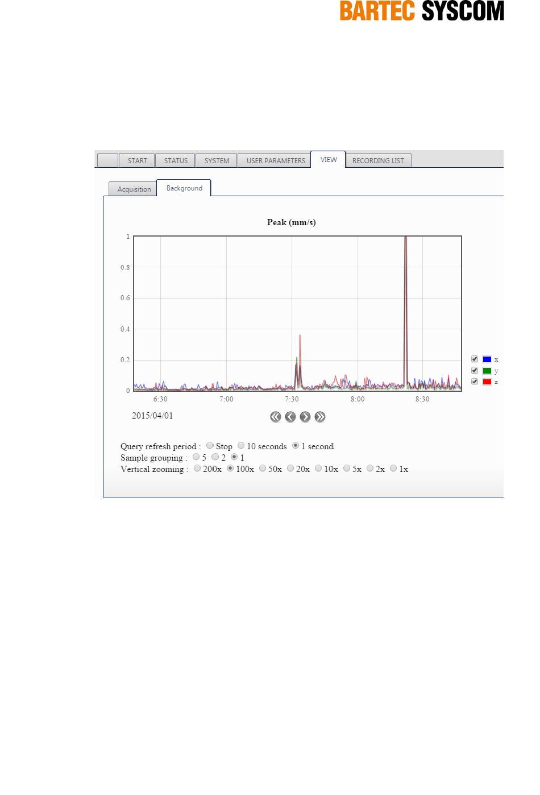Click the 8:30 time axis label

pyautogui.click(x=422, y=399)
